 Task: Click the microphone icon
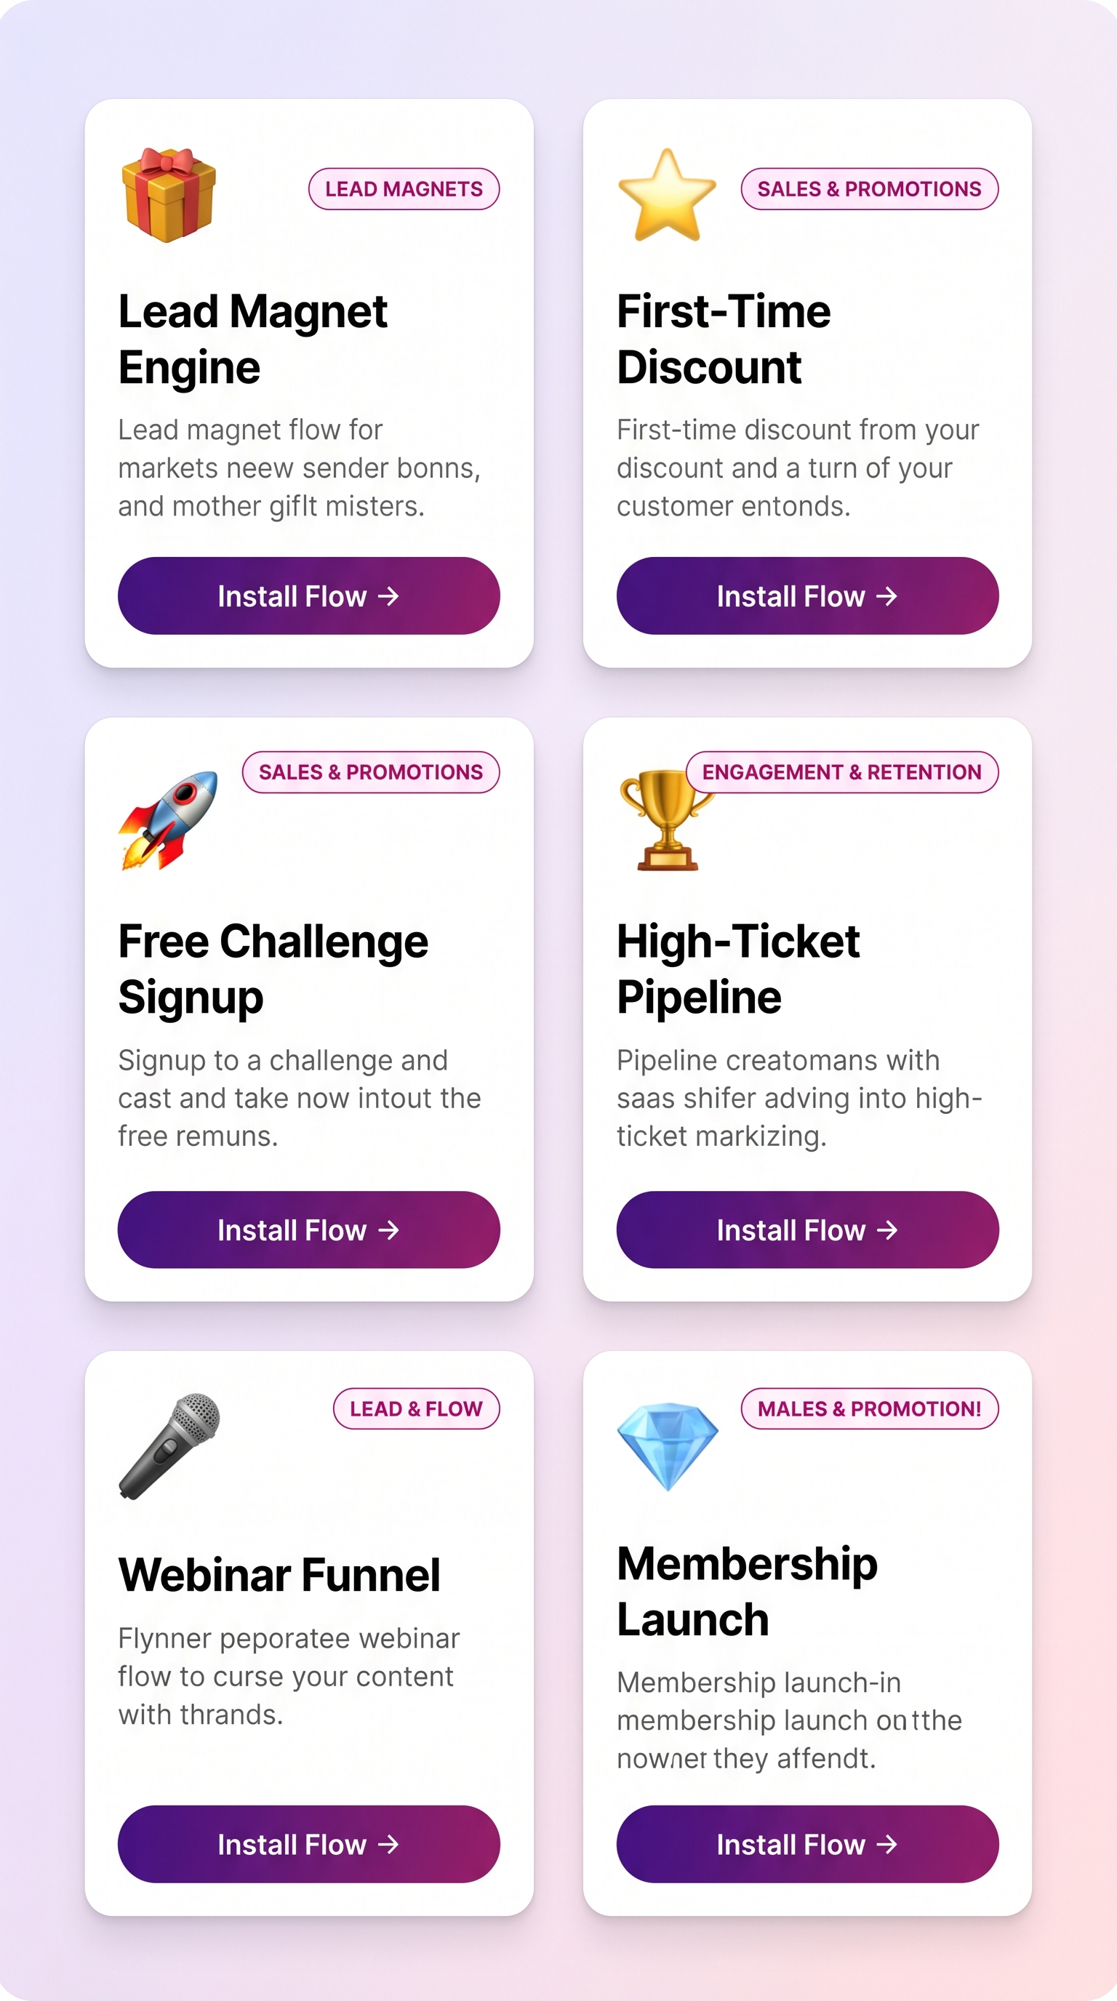(169, 1445)
